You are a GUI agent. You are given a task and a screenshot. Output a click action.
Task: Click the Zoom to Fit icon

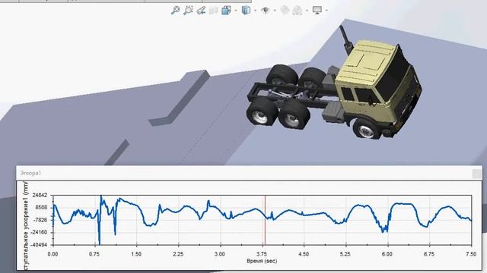click(x=176, y=10)
